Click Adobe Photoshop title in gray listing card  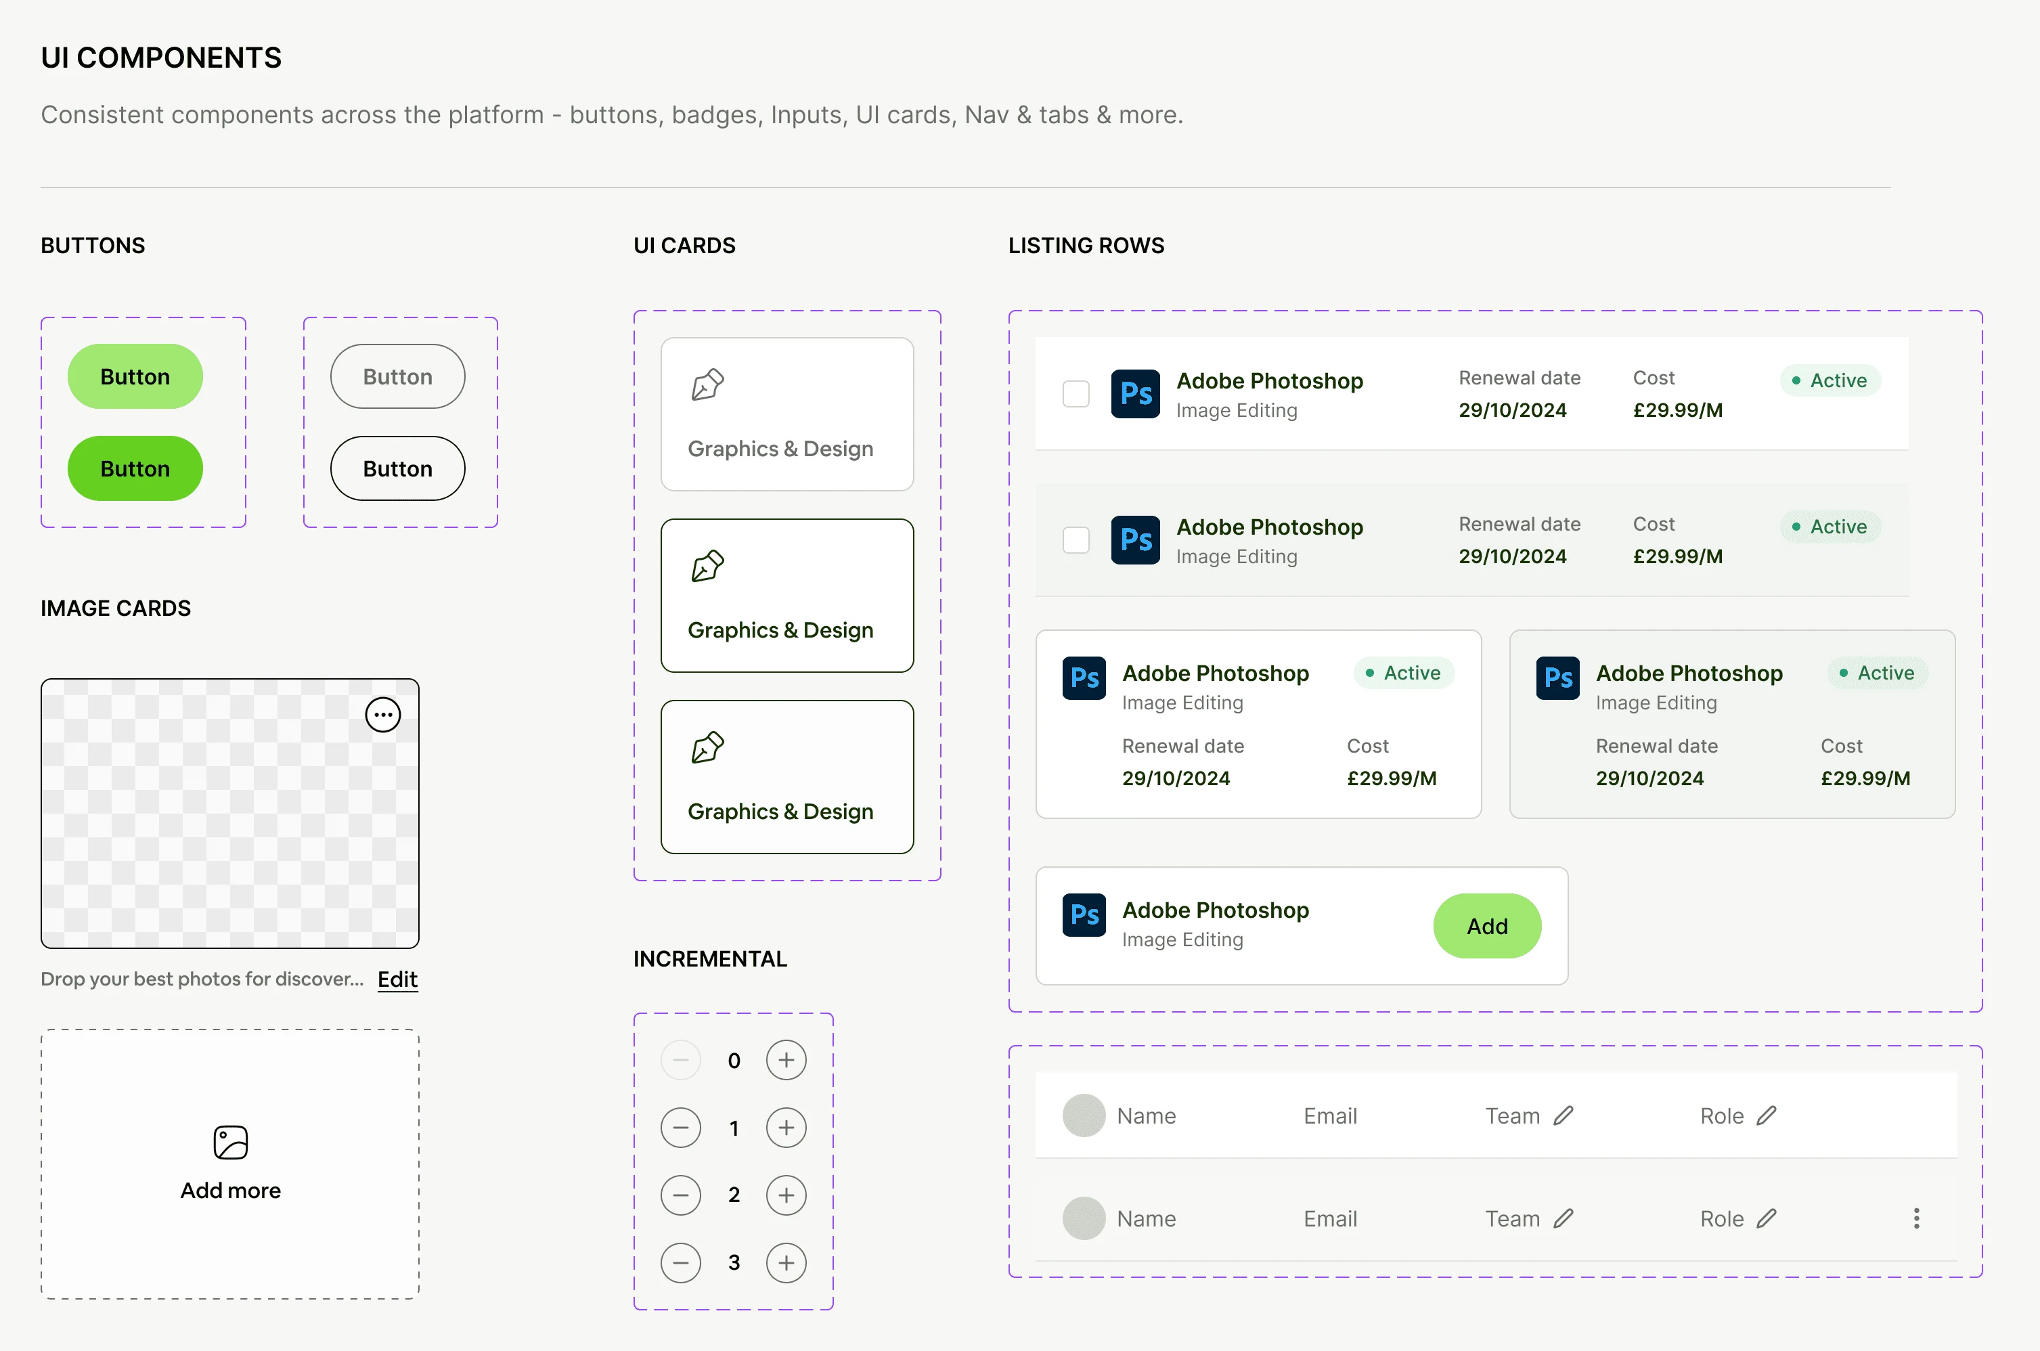point(1689,673)
